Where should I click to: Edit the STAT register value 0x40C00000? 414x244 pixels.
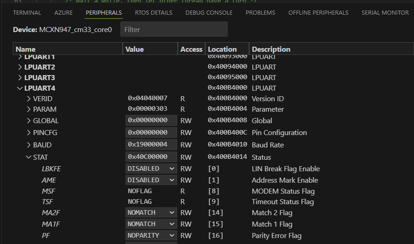pyautogui.click(x=151, y=157)
